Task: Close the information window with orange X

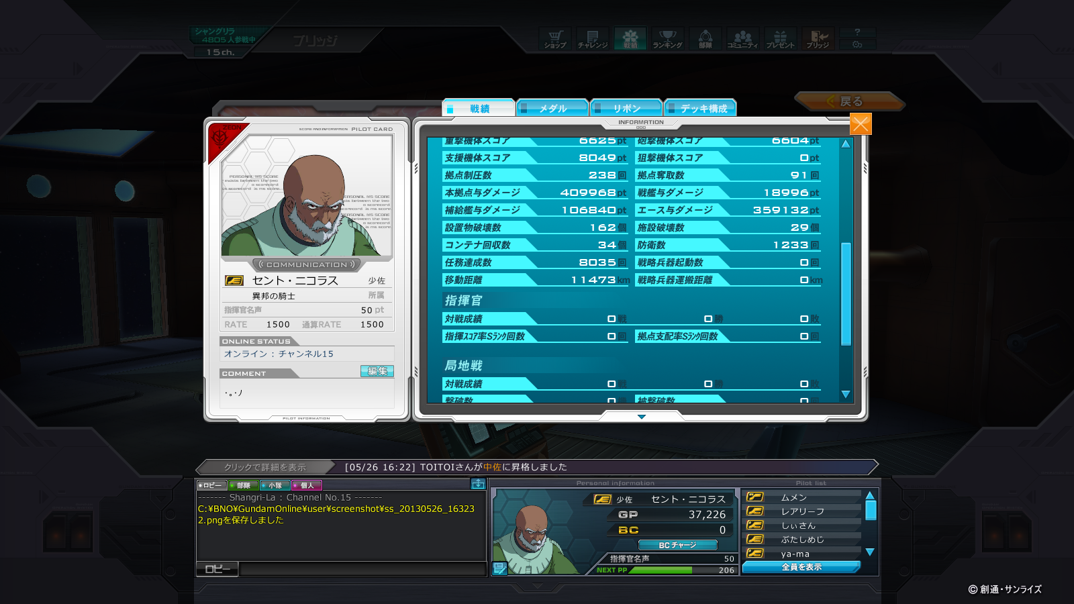Action: 861,124
